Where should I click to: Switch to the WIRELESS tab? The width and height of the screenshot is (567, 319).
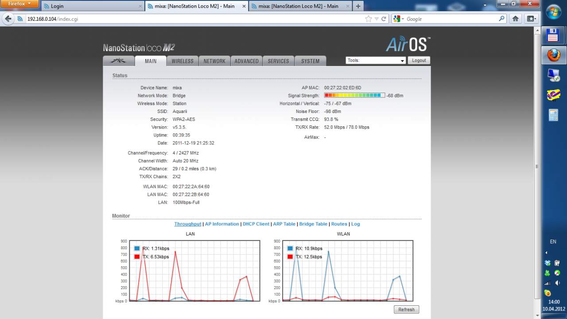183,61
